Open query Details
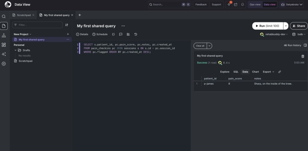 (x=82, y=34)
